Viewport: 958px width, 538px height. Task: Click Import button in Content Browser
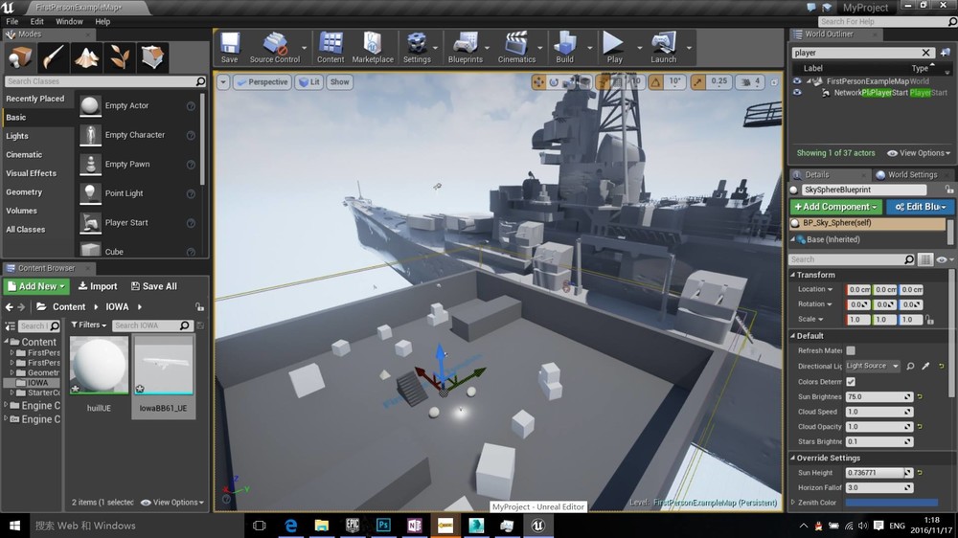(98, 286)
